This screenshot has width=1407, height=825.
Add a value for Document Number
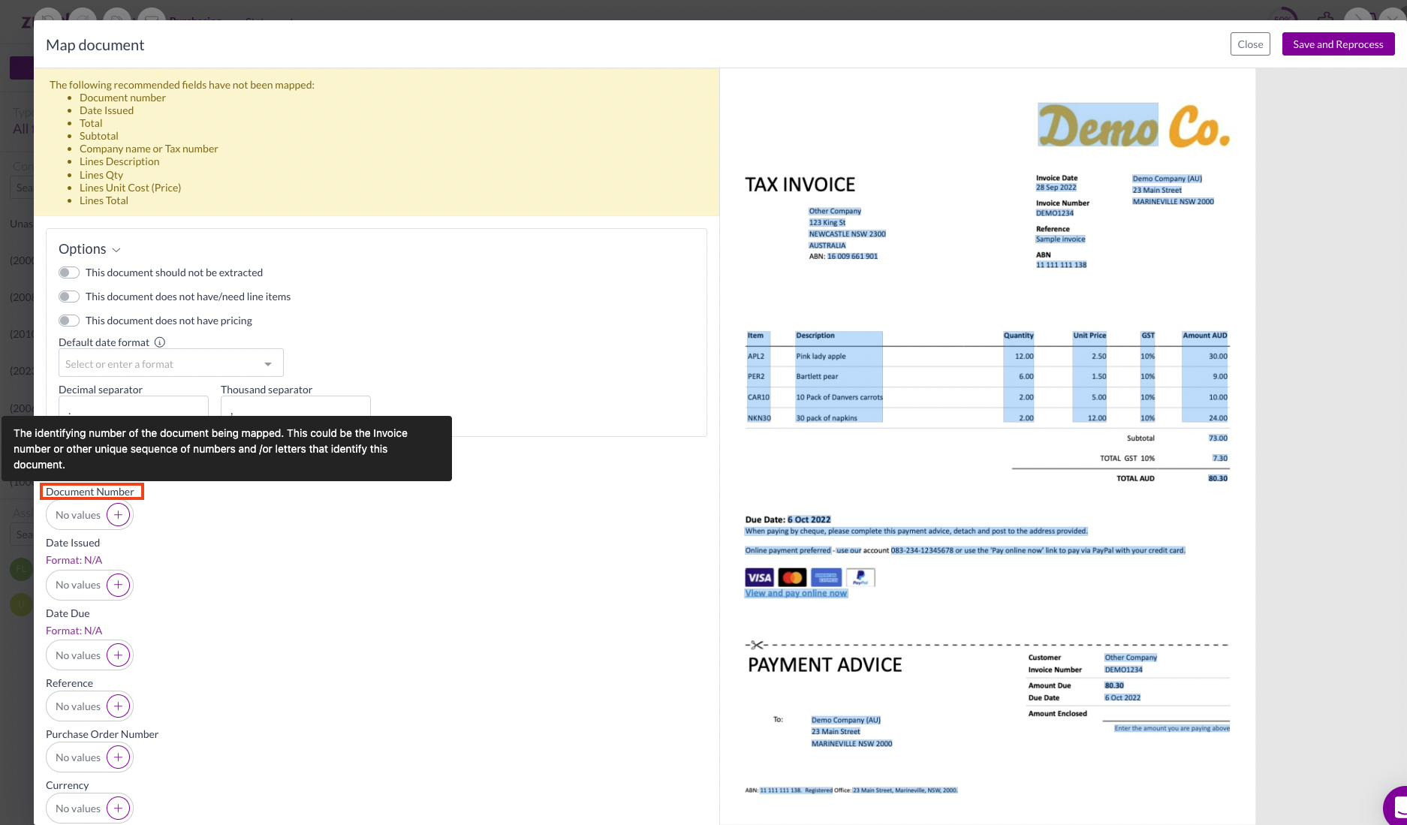(118, 515)
